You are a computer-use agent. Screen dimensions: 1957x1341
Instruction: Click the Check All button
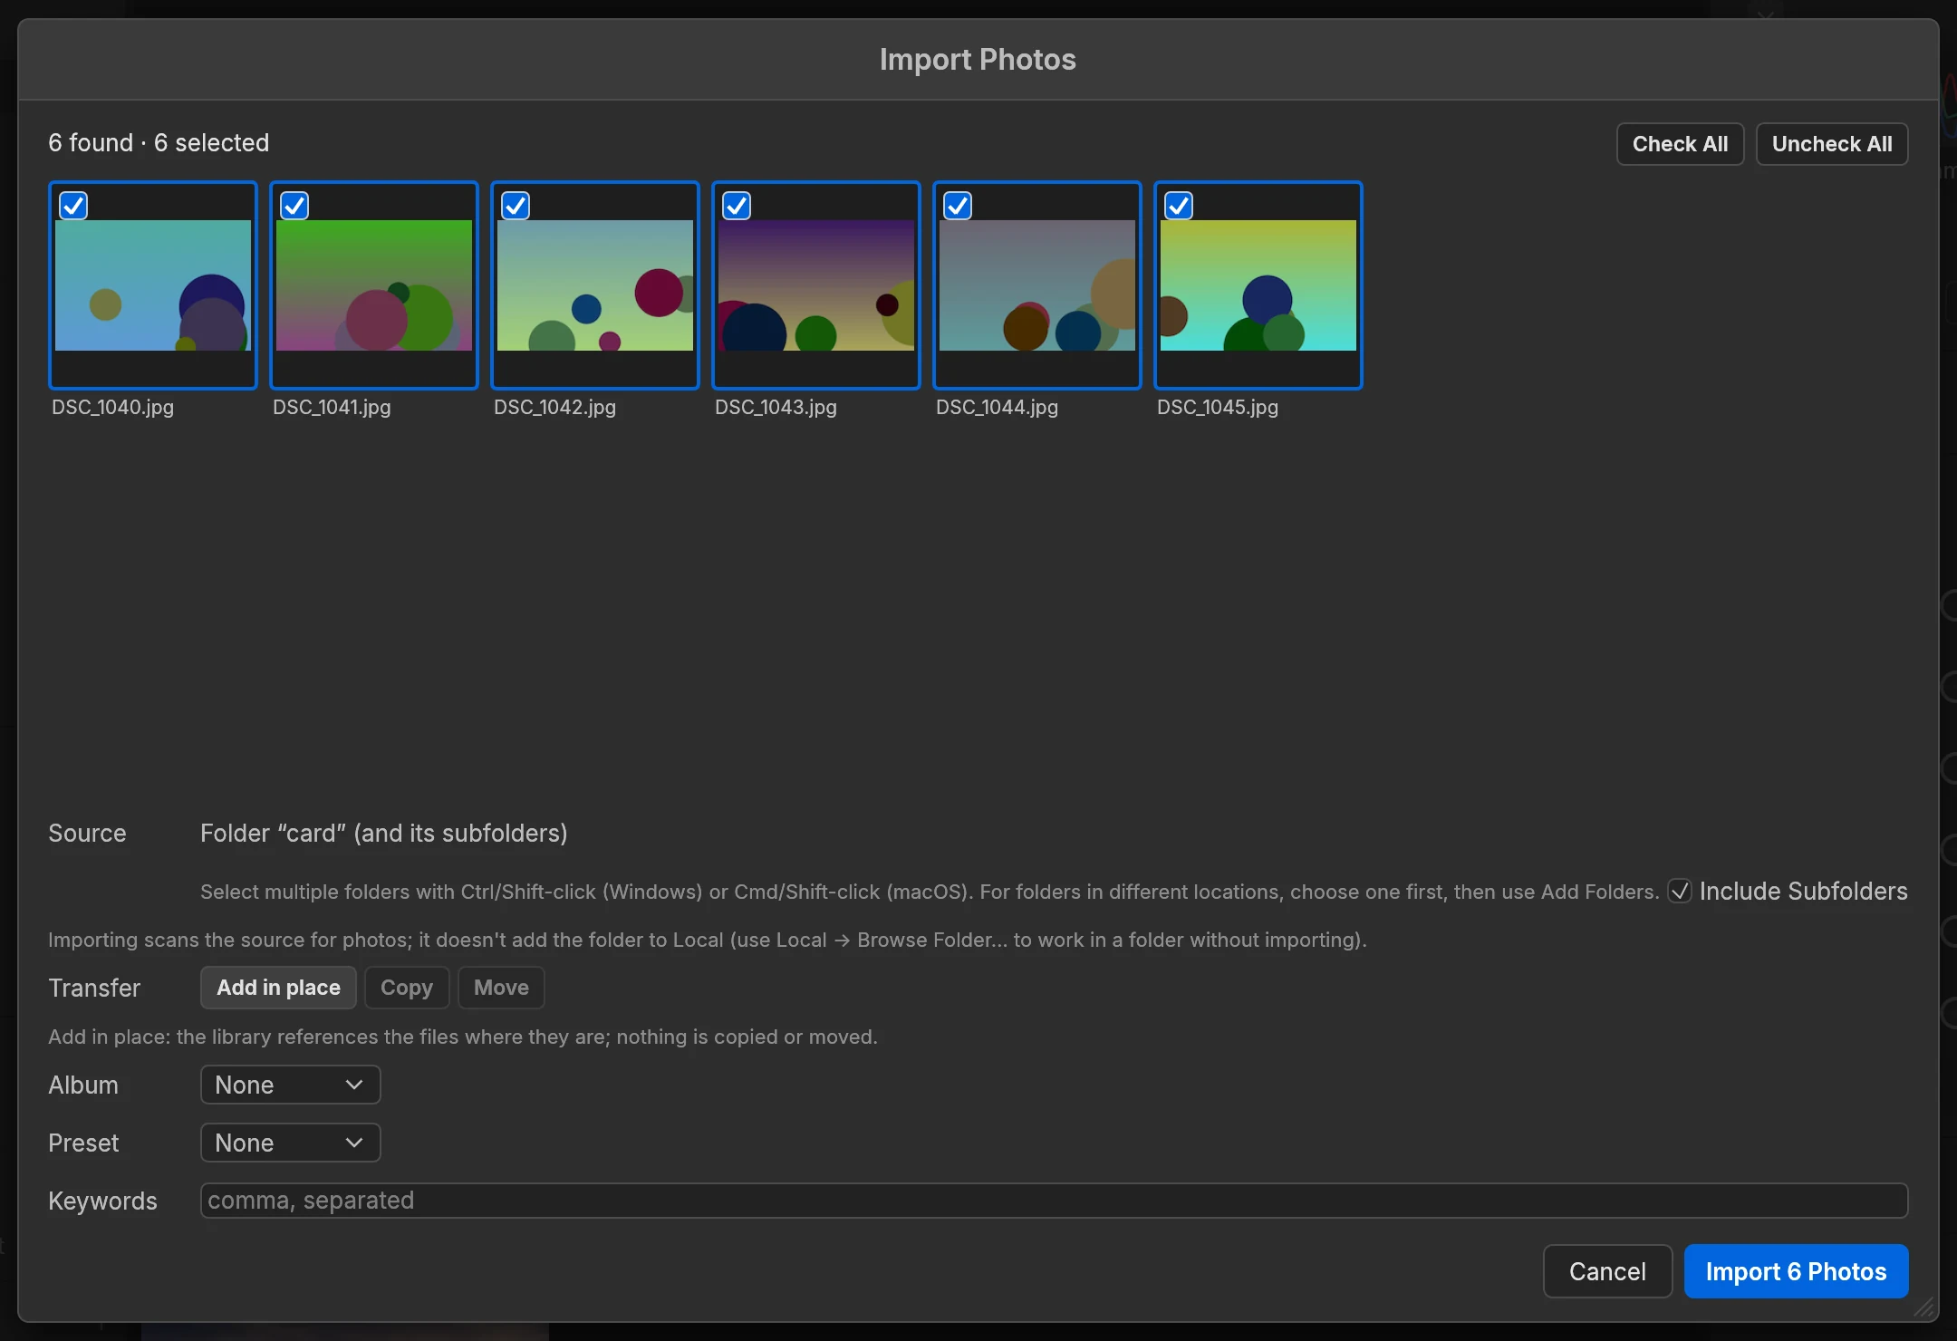1680,144
